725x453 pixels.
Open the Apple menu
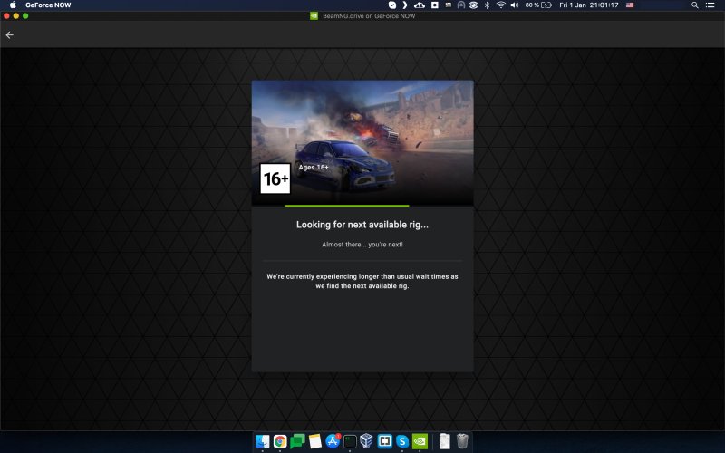pyautogui.click(x=13, y=5)
